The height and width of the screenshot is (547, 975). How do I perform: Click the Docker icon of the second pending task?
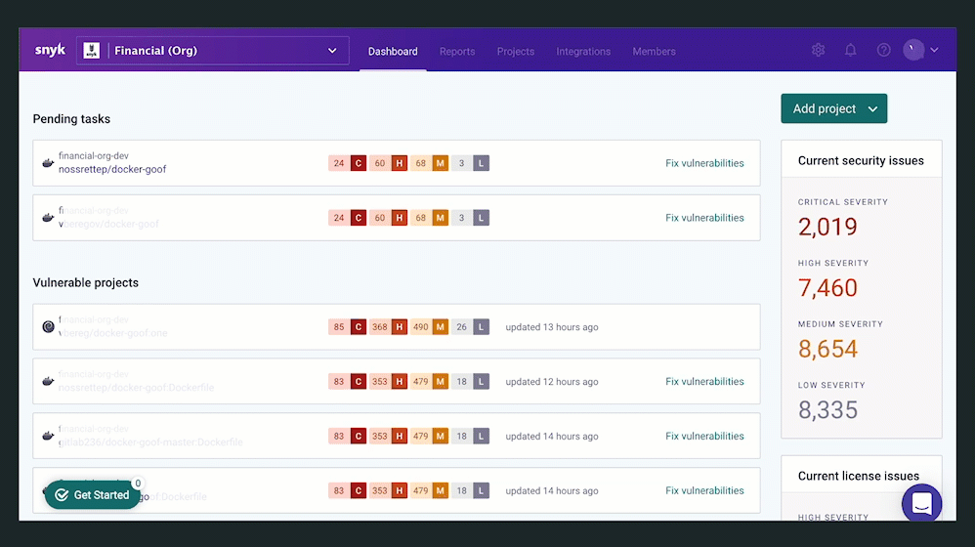(x=48, y=218)
